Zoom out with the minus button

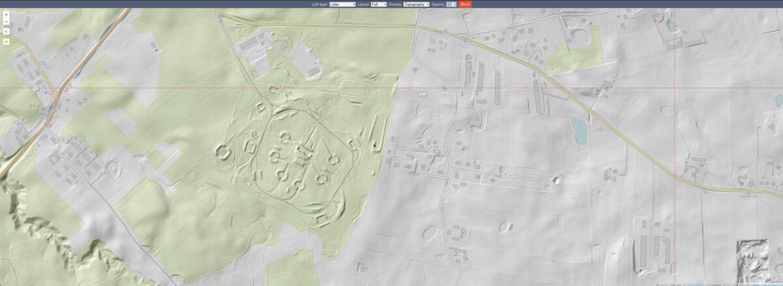pyautogui.click(x=6, y=22)
